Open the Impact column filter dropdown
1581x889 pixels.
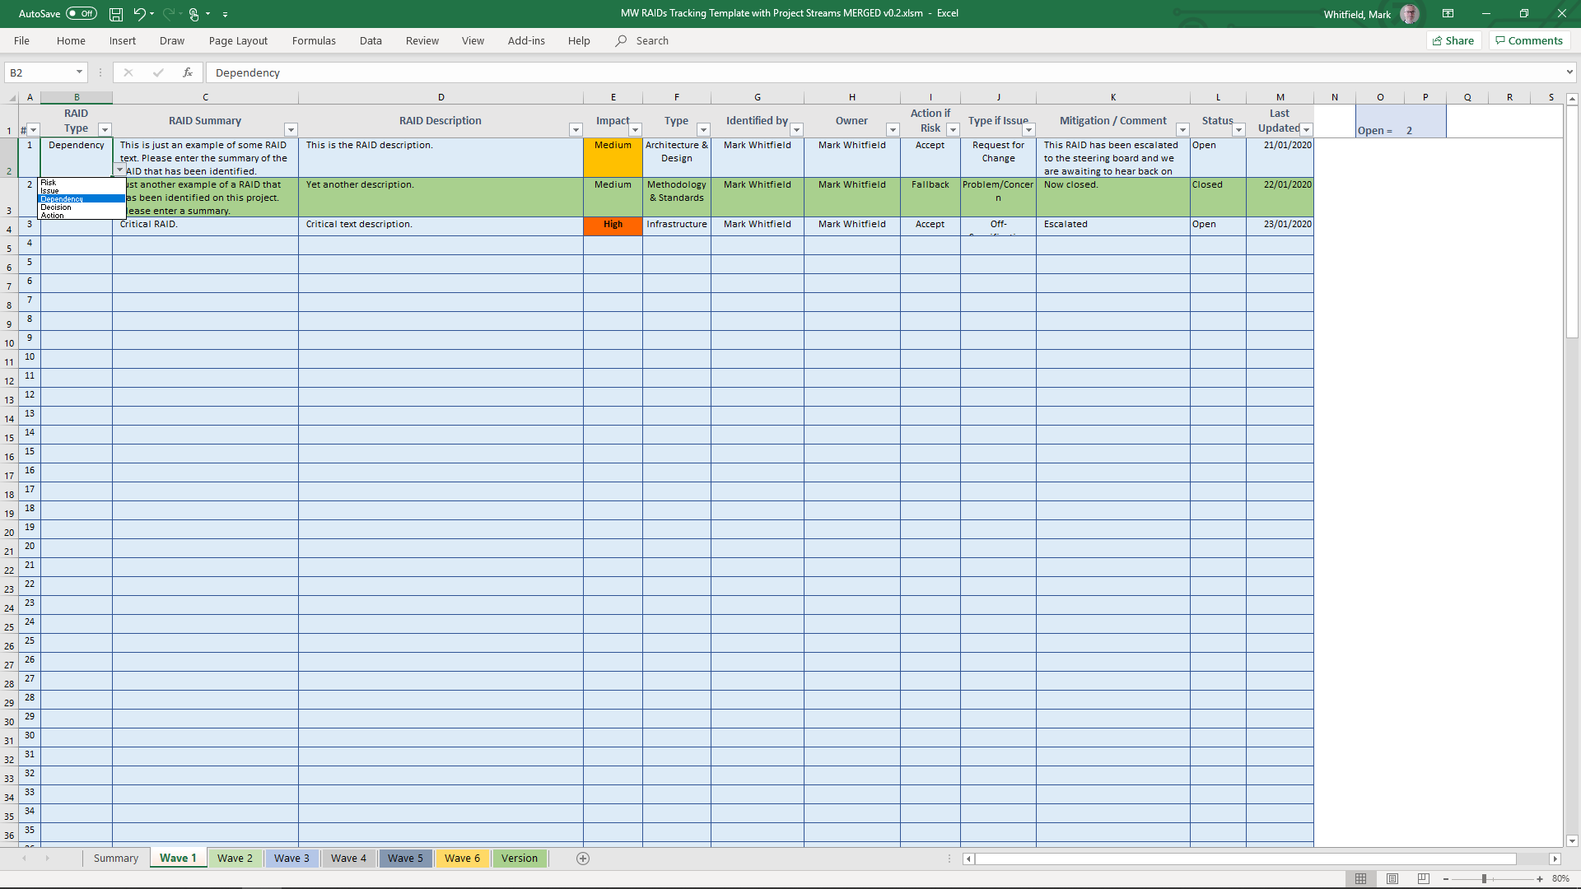click(635, 130)
